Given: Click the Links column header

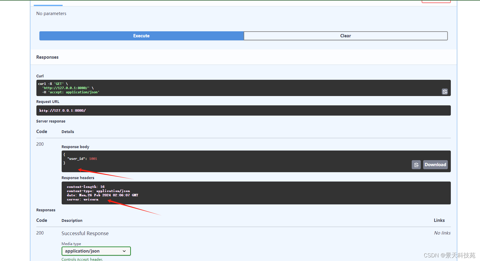Looking at the screenshot, I should pyautogui.click(x=439, y=220).
